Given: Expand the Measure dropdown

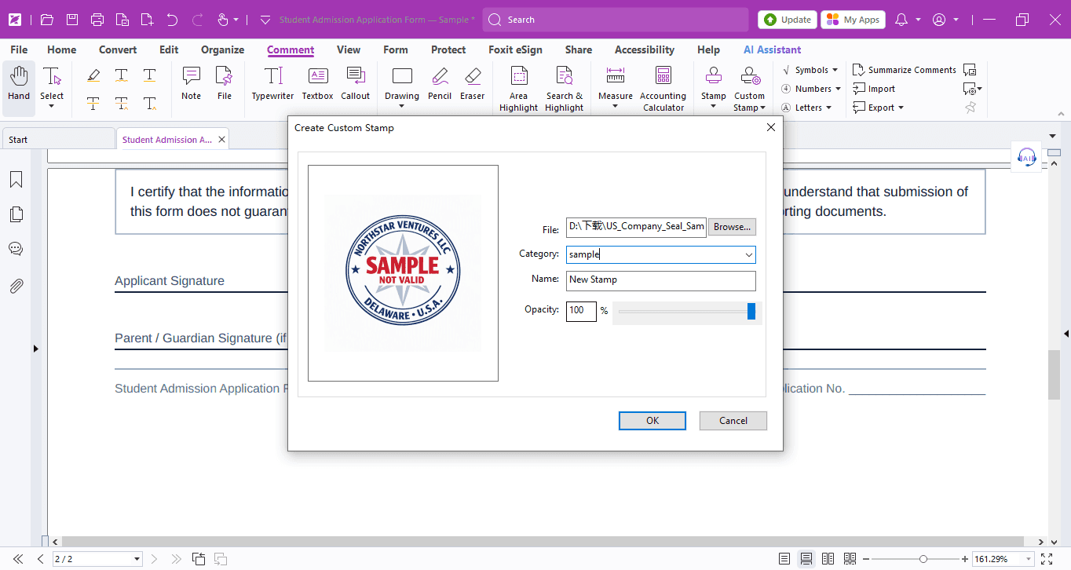Looking at the screenshot, I should [x=616, y=107].
